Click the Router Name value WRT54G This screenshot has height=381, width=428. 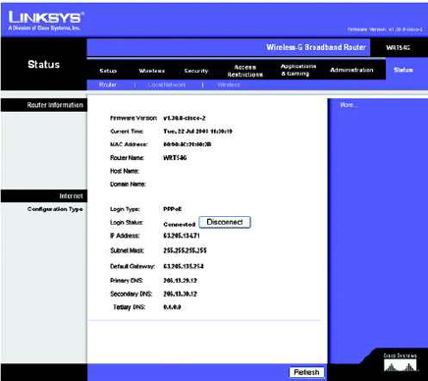(x=175, y=158)
